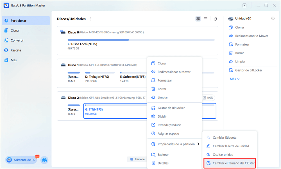Click Formatear icon in right panel

tap(231, 44)
